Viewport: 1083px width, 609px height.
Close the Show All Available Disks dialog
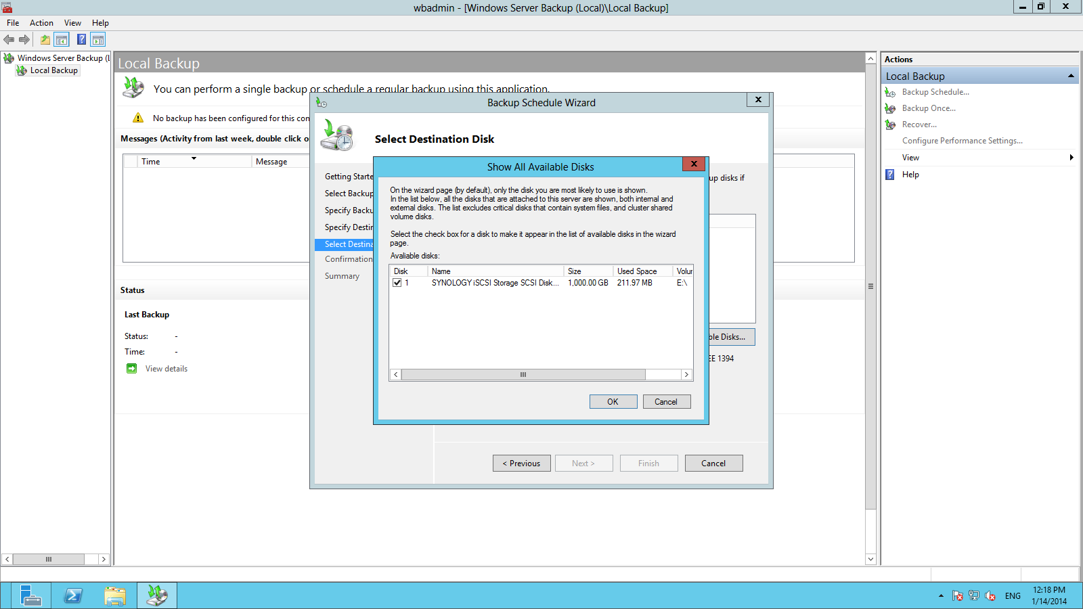694,164
